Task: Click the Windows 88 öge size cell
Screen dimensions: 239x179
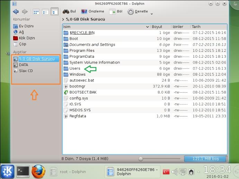Action: pyautogui.click(x=163, y=75)
